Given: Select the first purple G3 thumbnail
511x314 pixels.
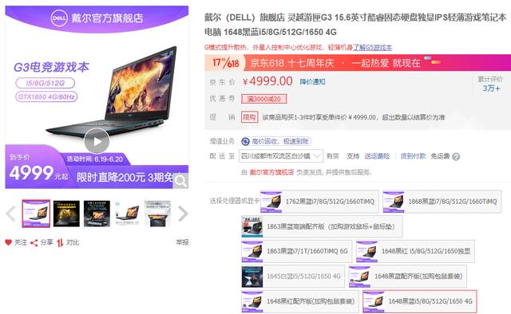Looking at the screenshot, I should pyautogui.click(x=36, y=214).
